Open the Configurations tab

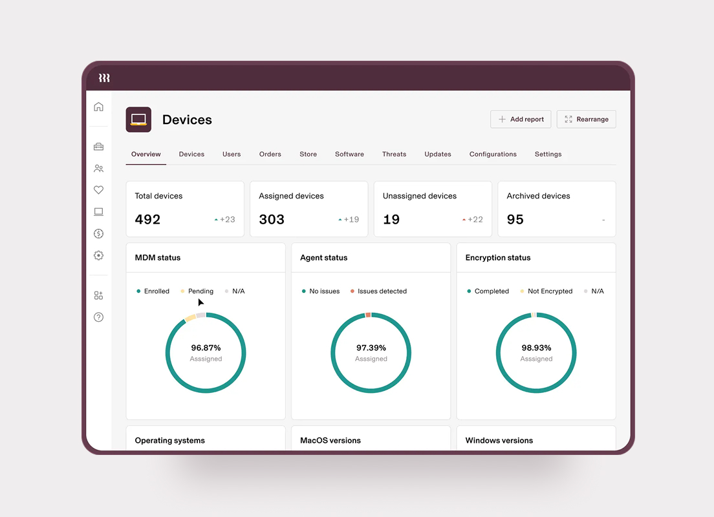(493, 154)
